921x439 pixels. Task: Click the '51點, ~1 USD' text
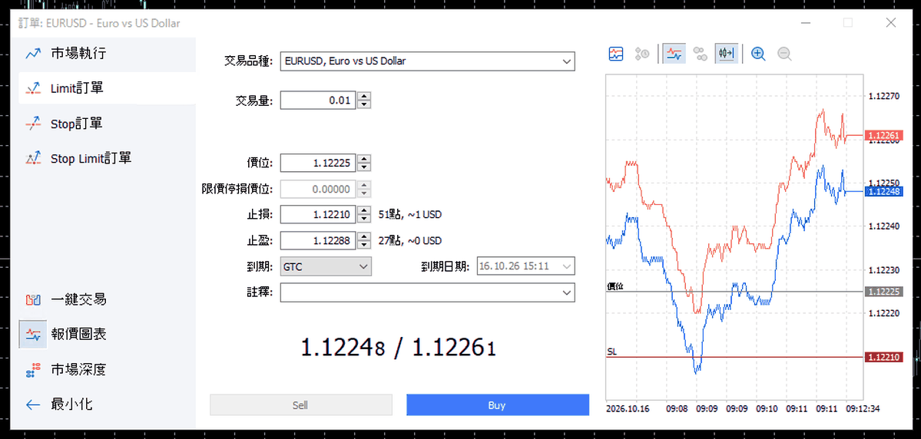410,215
